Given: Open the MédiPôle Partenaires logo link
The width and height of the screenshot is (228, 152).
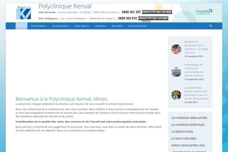Looking at the screenshot, I should [204, 12].
